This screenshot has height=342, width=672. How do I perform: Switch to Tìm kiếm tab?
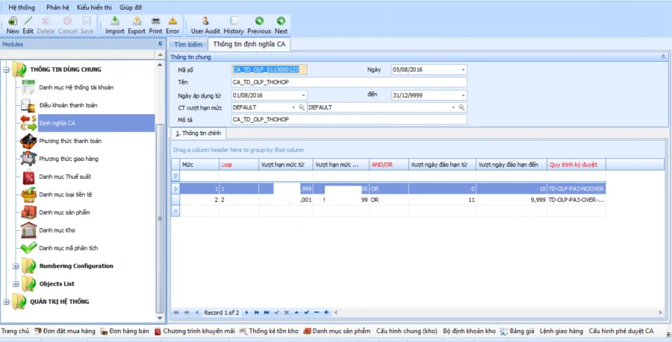[188, 45]
